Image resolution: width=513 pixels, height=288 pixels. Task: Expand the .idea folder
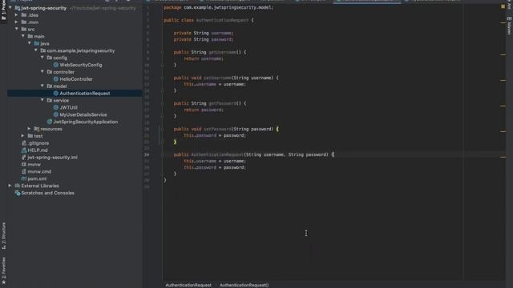click(16, 15)
